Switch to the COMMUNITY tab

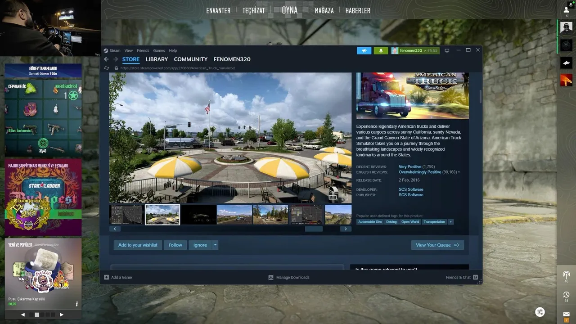point(191,59)
